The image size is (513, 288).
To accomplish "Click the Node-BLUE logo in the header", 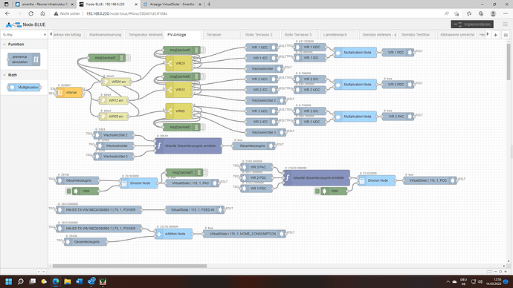I will pyautogui.click(x=25, y=24).
